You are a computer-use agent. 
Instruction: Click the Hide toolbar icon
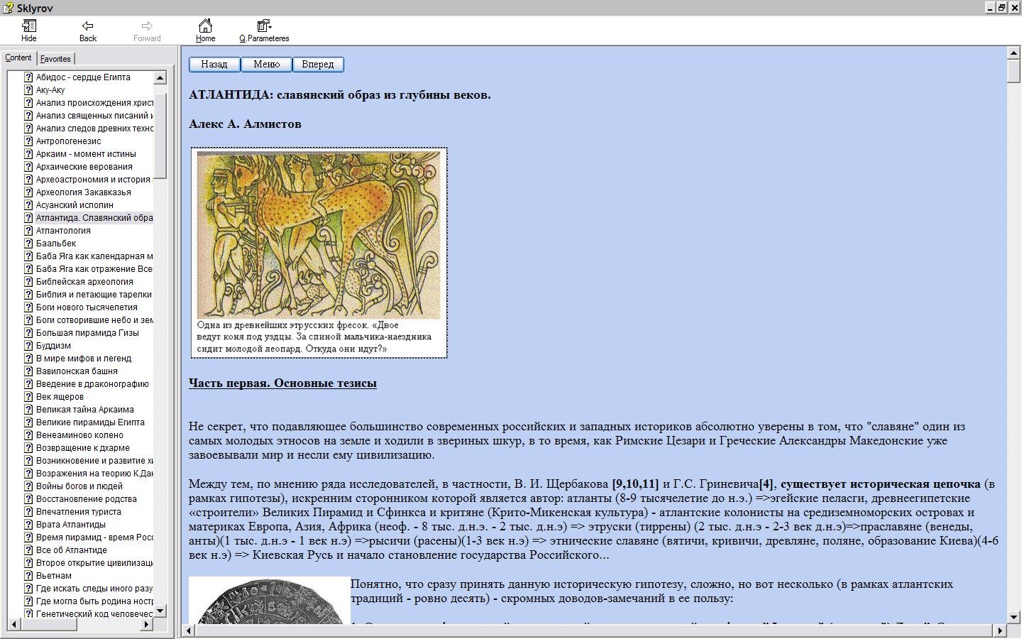29,26
